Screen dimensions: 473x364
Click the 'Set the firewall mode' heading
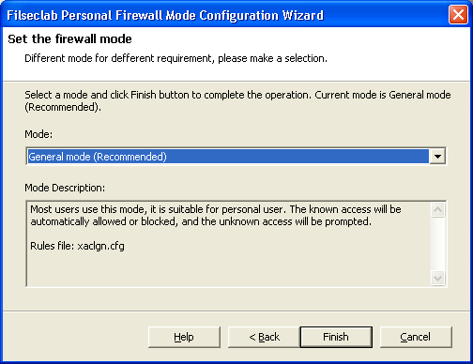pos(69,39)
